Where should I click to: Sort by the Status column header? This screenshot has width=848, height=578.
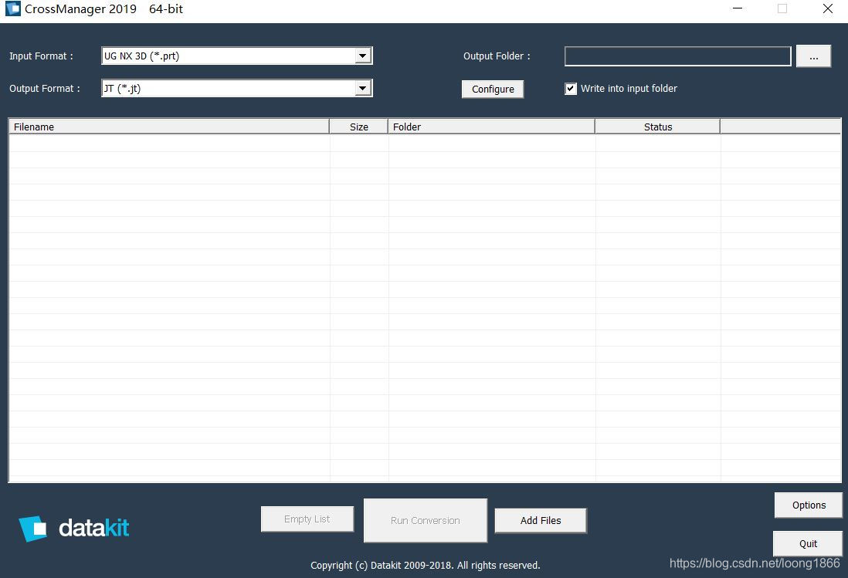click(x=658, y=127)
